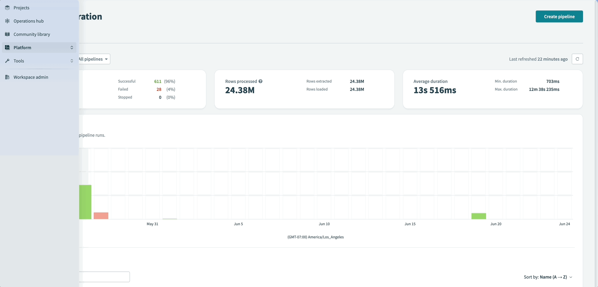Open the Sort by Name dropdown
This screenshot has height=287, width=598.
click(x=548, y=277)
